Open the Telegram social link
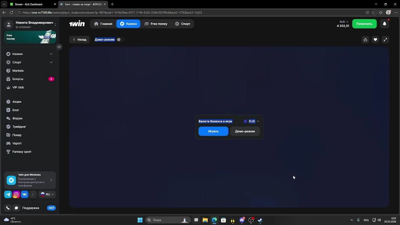 coord(8,194)
